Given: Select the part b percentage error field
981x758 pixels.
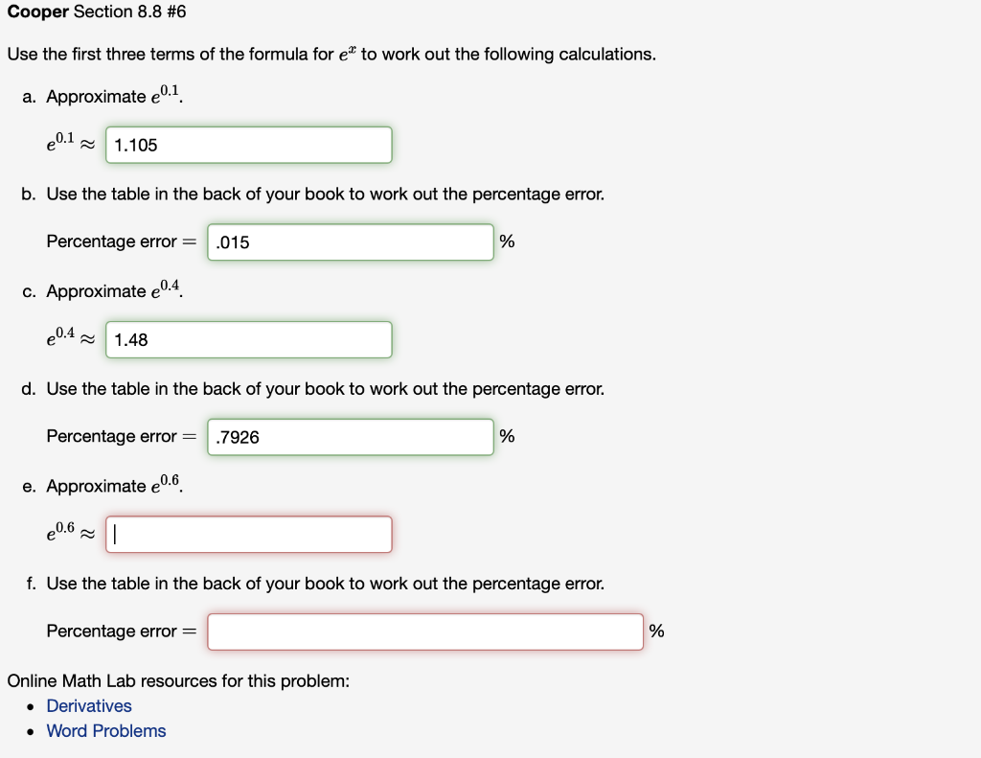Looking at the screenshot, I should click(350, 241).
